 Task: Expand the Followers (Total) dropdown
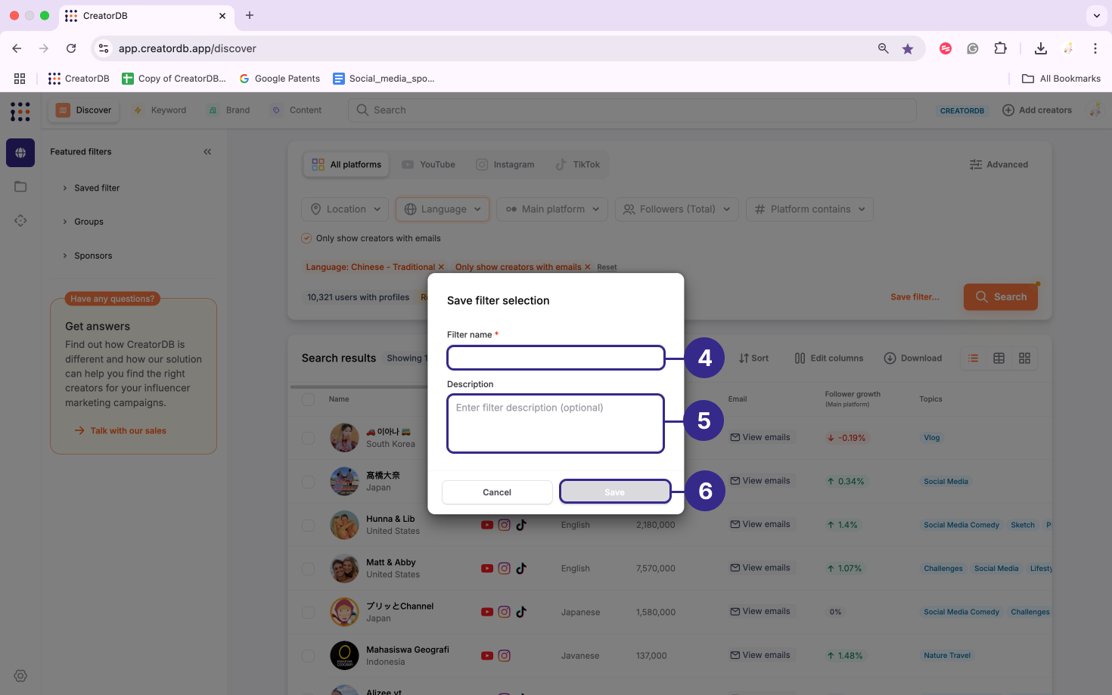[677, 209]
